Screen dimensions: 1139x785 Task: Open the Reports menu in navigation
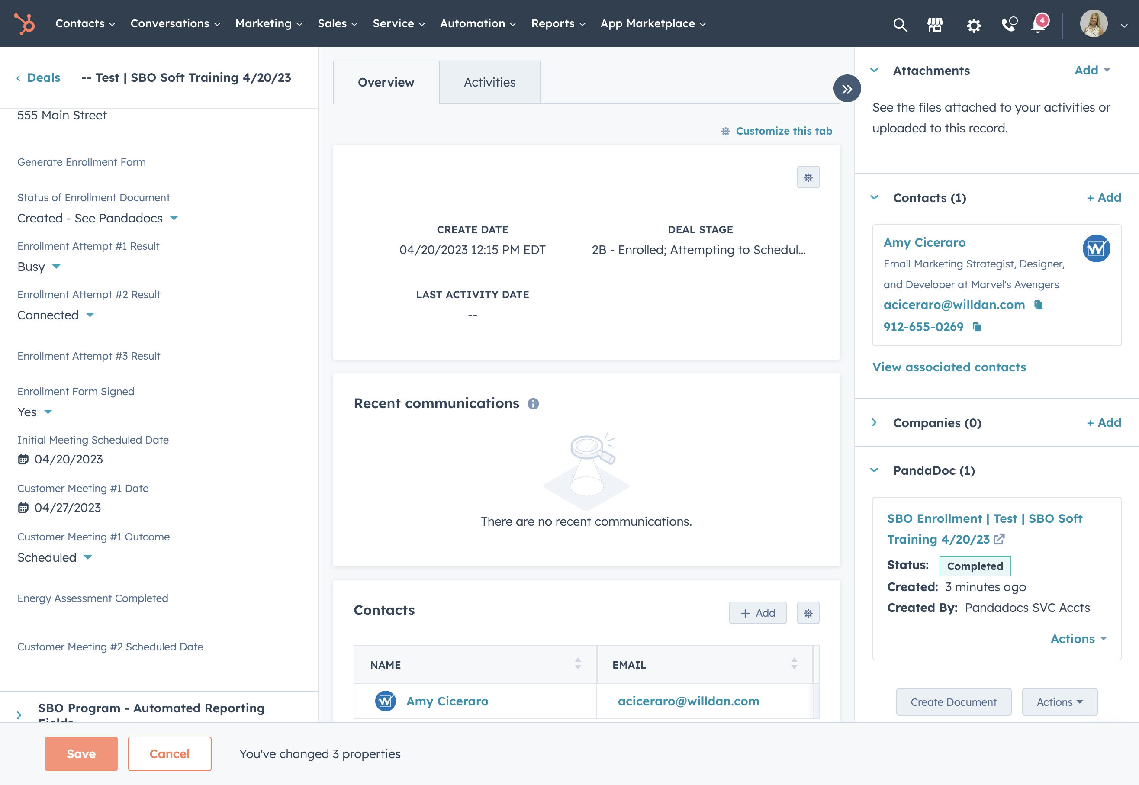(558, 24)
